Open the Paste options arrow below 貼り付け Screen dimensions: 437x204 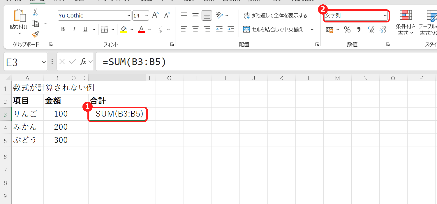pos(19,34)
